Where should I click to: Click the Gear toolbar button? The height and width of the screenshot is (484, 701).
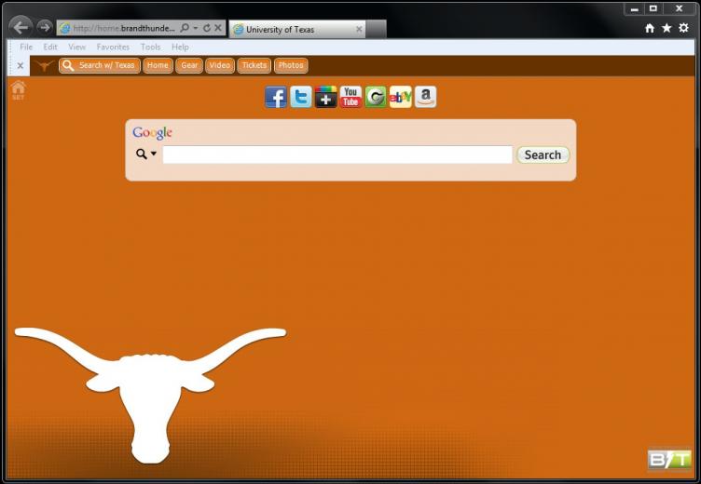(189, 66)
